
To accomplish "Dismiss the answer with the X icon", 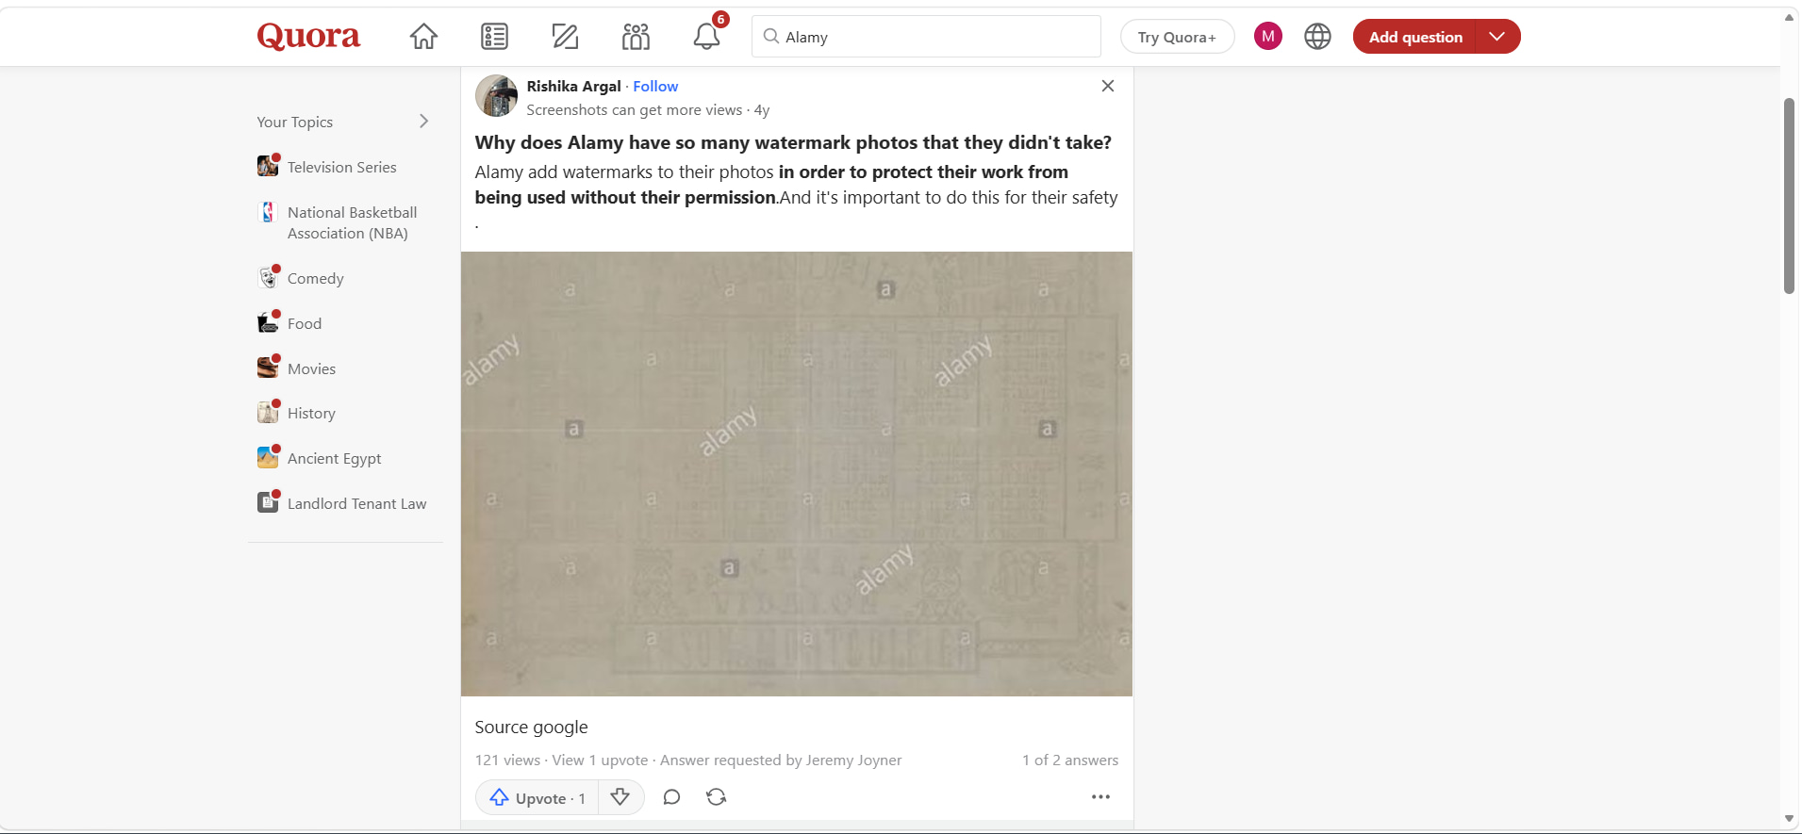I will point(1108,86).
